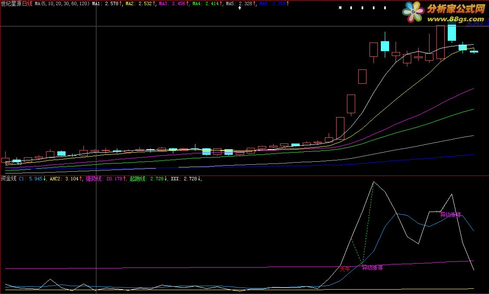Select the 日线 period label
This screenshot has width=489, height=294.
27,4
